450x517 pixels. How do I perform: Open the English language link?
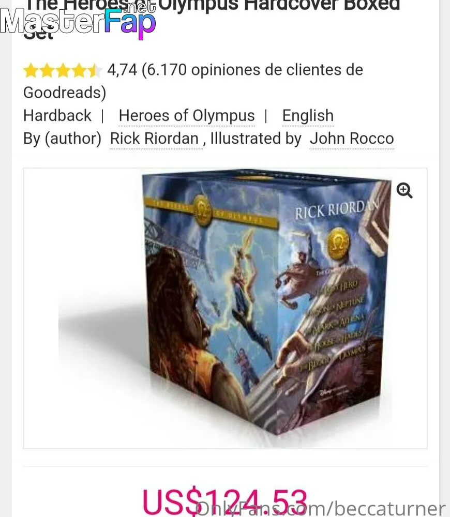click(308, 116)
